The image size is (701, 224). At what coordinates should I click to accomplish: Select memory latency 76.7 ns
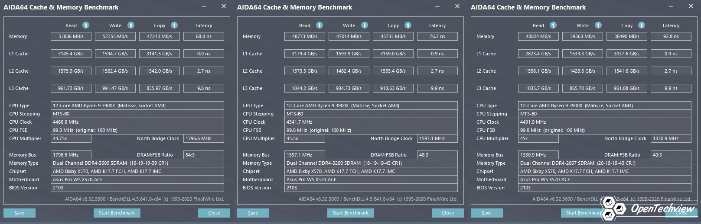437,36
